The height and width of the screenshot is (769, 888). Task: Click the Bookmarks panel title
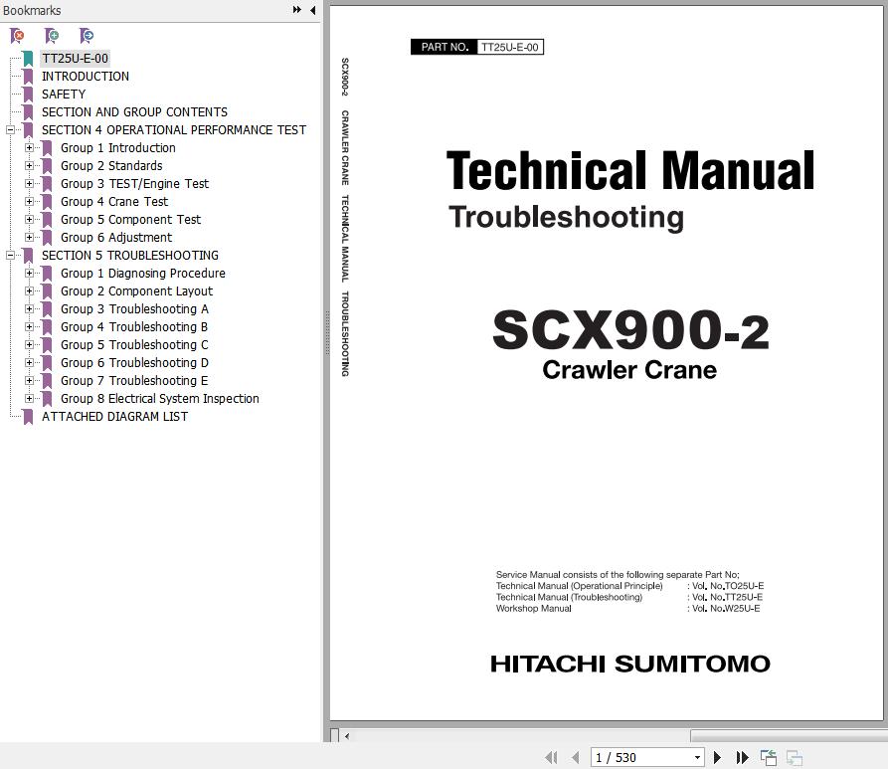click(32, 10)
